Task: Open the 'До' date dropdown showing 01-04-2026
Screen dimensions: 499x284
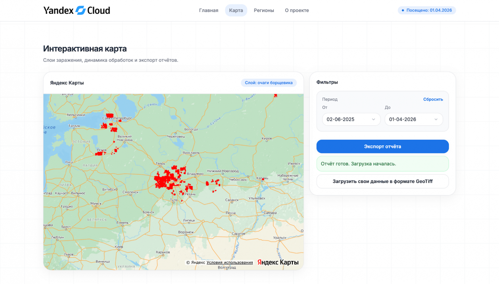Action: point(413,119)
